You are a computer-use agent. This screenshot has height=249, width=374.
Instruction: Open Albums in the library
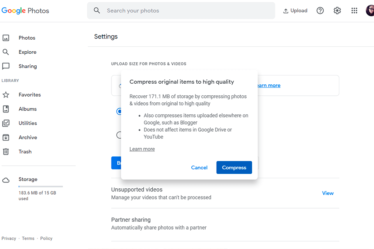[28, 109]
